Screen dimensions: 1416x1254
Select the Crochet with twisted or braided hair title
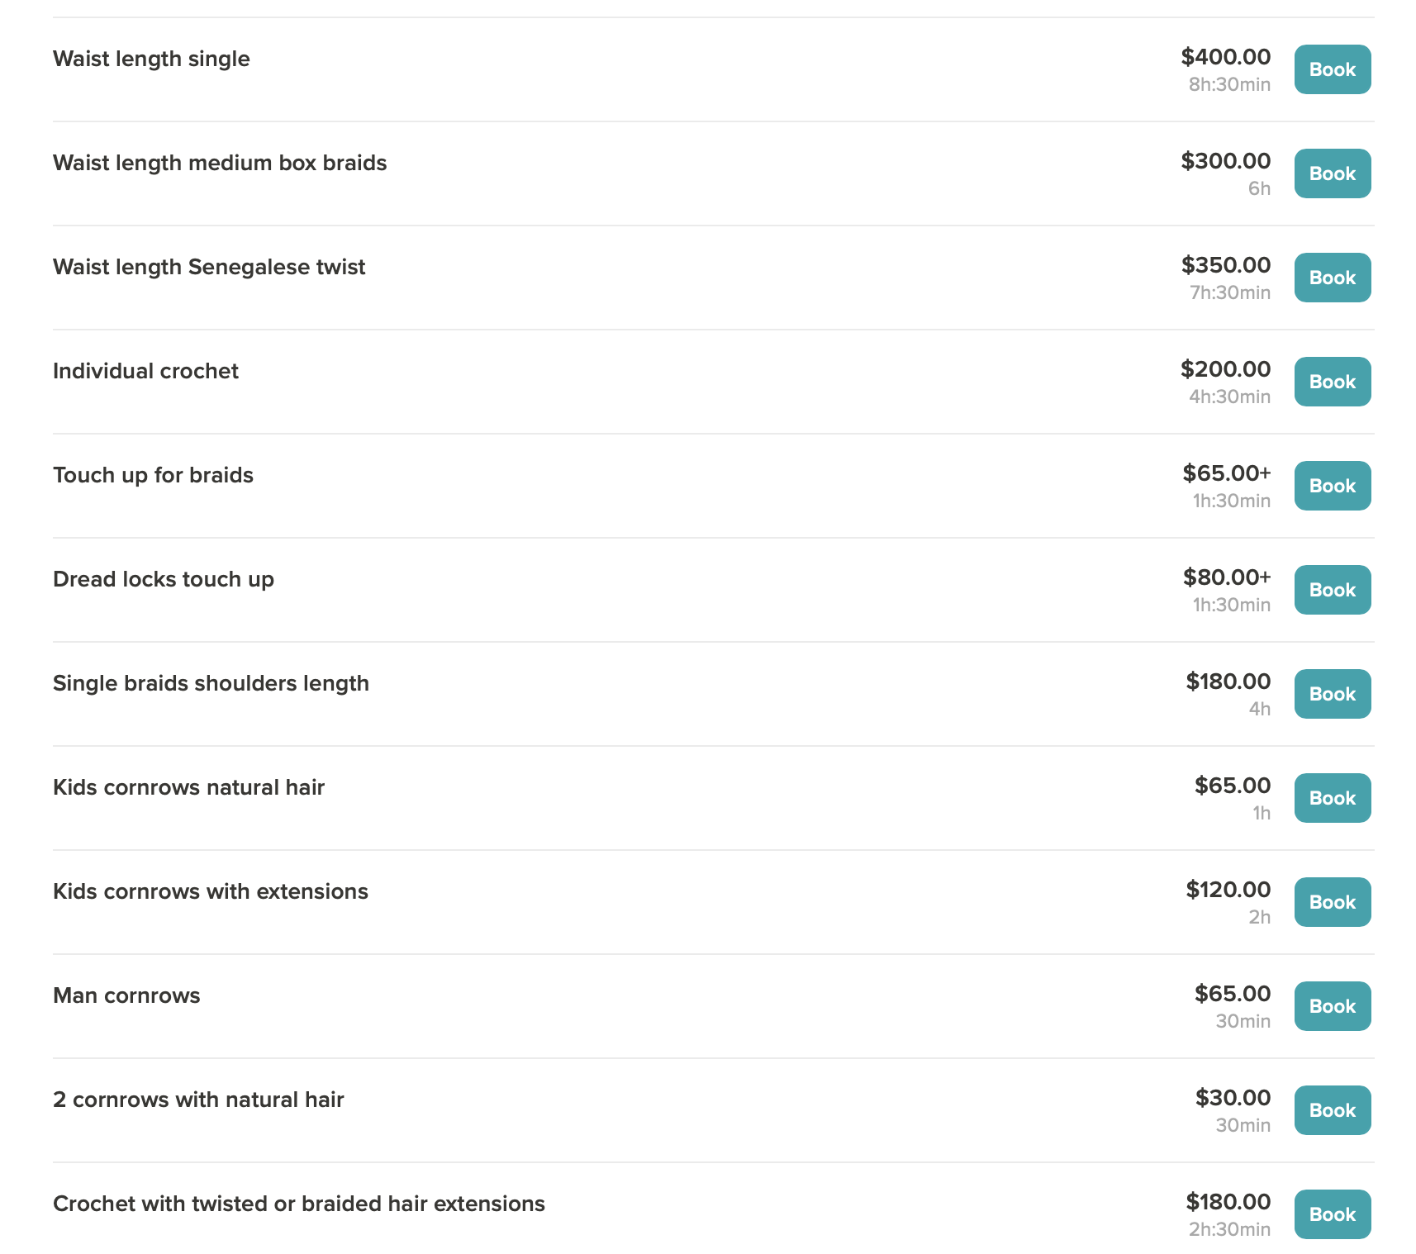tap(299, 1204)
